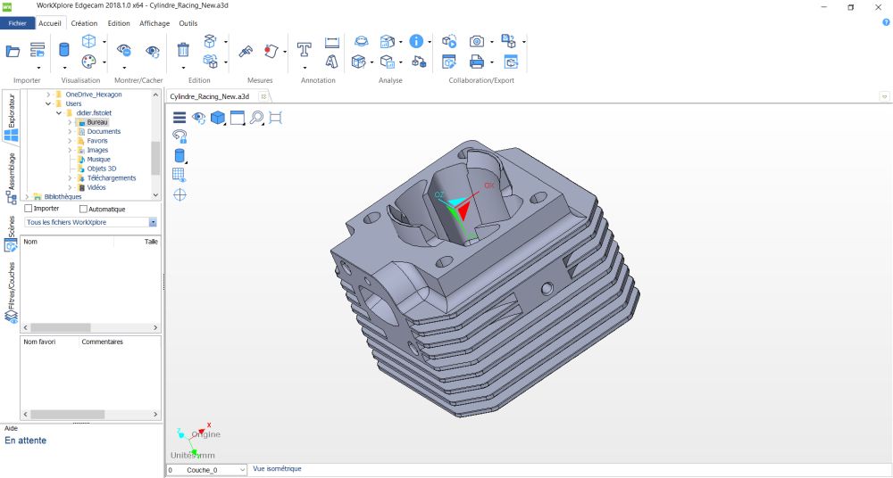The height and width of the screenshot is (478, 893).
Task: Switch to the Edition ribbon tab
Action: (119, 23)
